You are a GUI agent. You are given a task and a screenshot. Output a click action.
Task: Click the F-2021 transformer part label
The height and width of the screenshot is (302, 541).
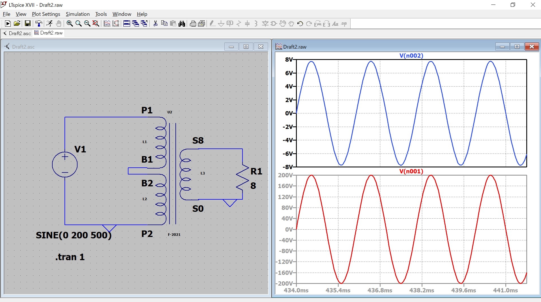(174, 234)
